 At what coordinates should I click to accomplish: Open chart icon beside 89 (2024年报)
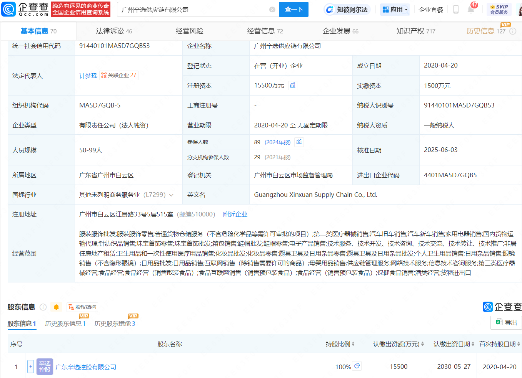point(299,142)
